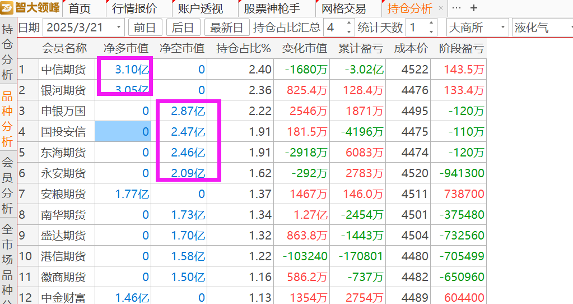The width and height of the screenshot is (573, 304).
Task: Select the 持仓分析 sidebar tab
Action: click(7, 52)
